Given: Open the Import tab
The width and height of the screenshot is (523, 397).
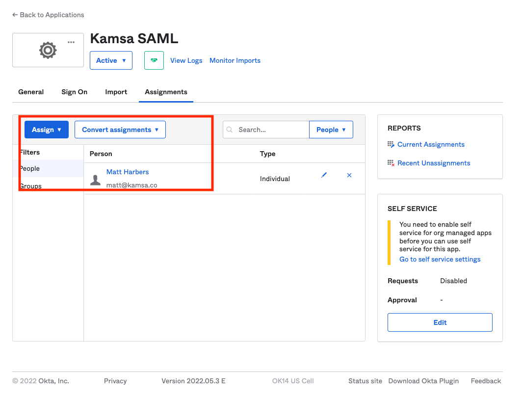Looking at the screenshot, I should 116,92.
